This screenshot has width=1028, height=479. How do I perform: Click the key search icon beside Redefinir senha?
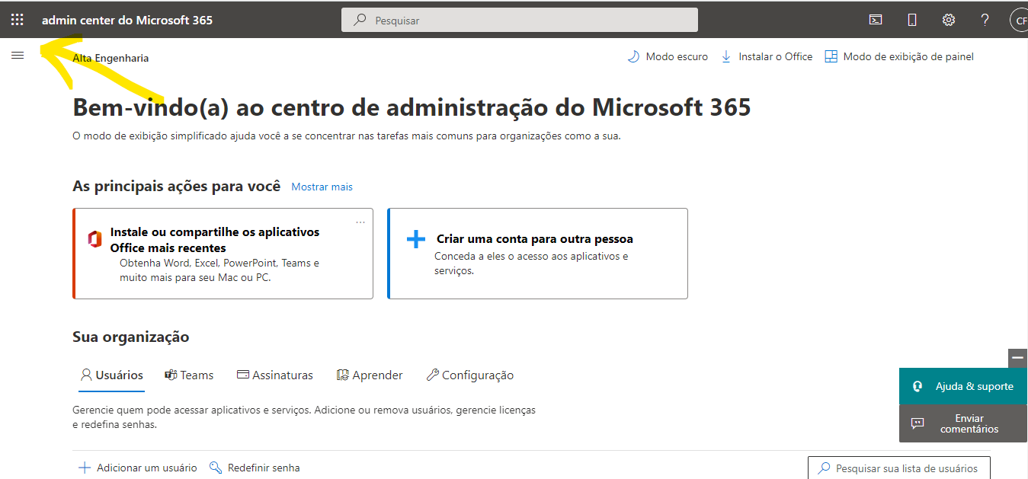point(216,468)
